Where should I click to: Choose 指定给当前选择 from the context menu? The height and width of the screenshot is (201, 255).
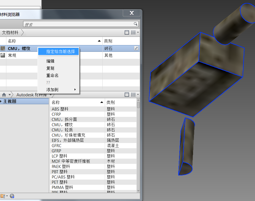[61, 51]
